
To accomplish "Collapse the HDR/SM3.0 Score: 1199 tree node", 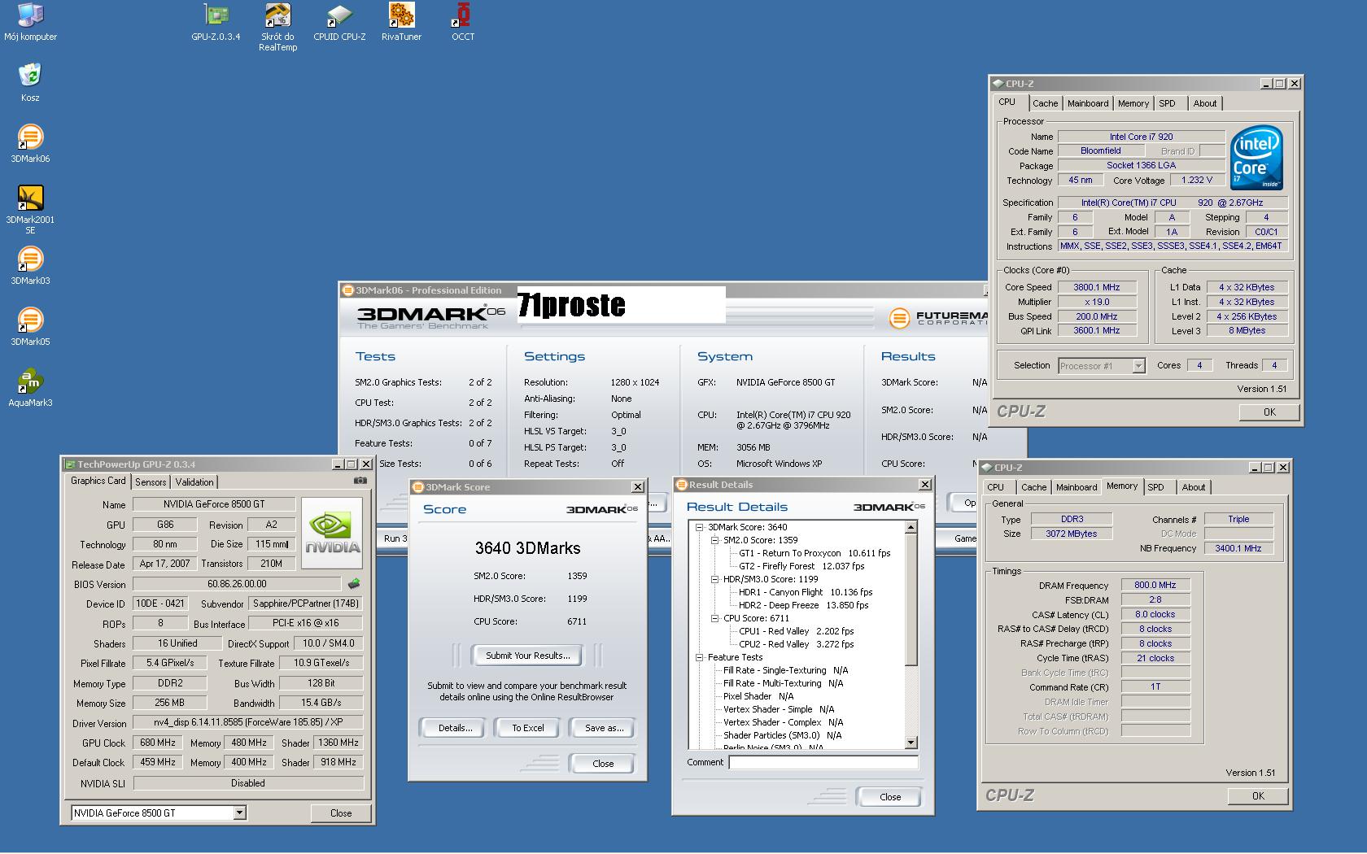I will pyautogui.click(x=714, y=579).
